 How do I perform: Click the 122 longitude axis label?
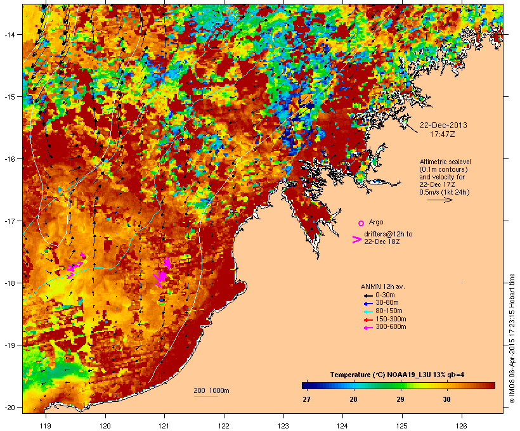pos(224,426)
